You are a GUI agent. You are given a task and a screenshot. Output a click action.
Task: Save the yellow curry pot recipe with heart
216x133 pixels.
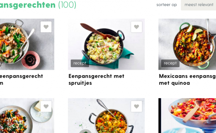point(136,106)
